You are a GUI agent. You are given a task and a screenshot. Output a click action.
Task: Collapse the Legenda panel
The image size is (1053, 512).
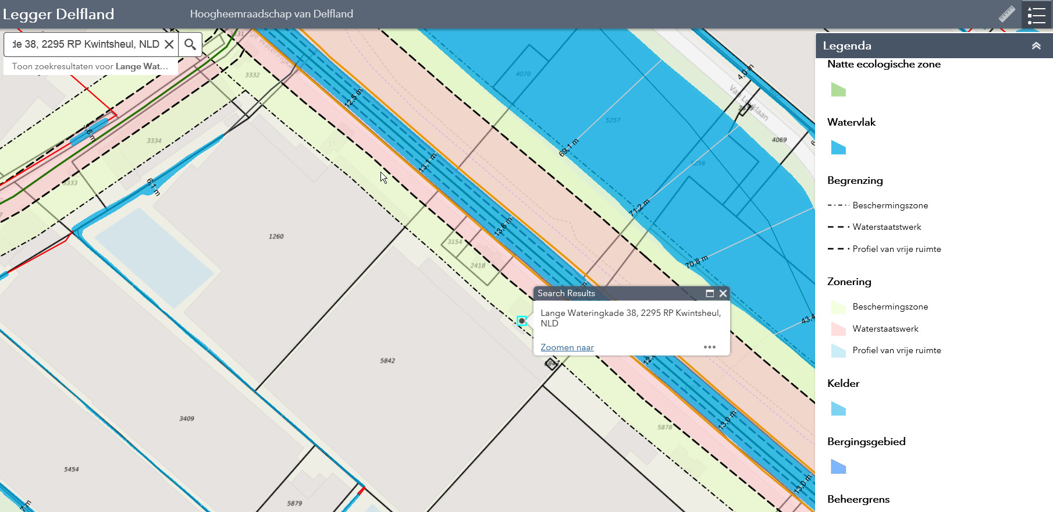click(x=1036, y=45)
